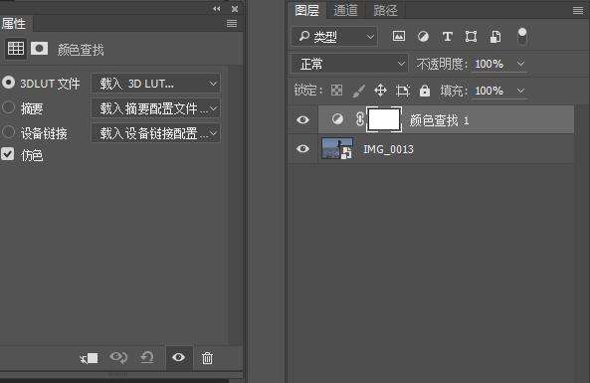
Task: Select the white layer mask thumbnail
Action: [384, 119]
